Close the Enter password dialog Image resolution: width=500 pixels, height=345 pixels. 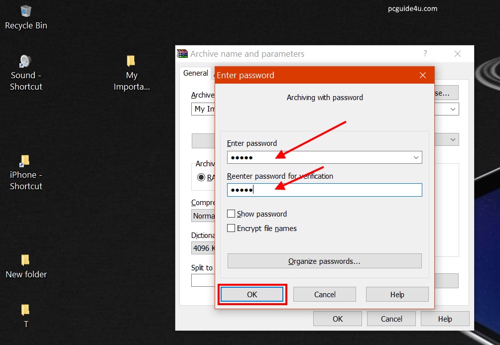(x=423, y=75)
